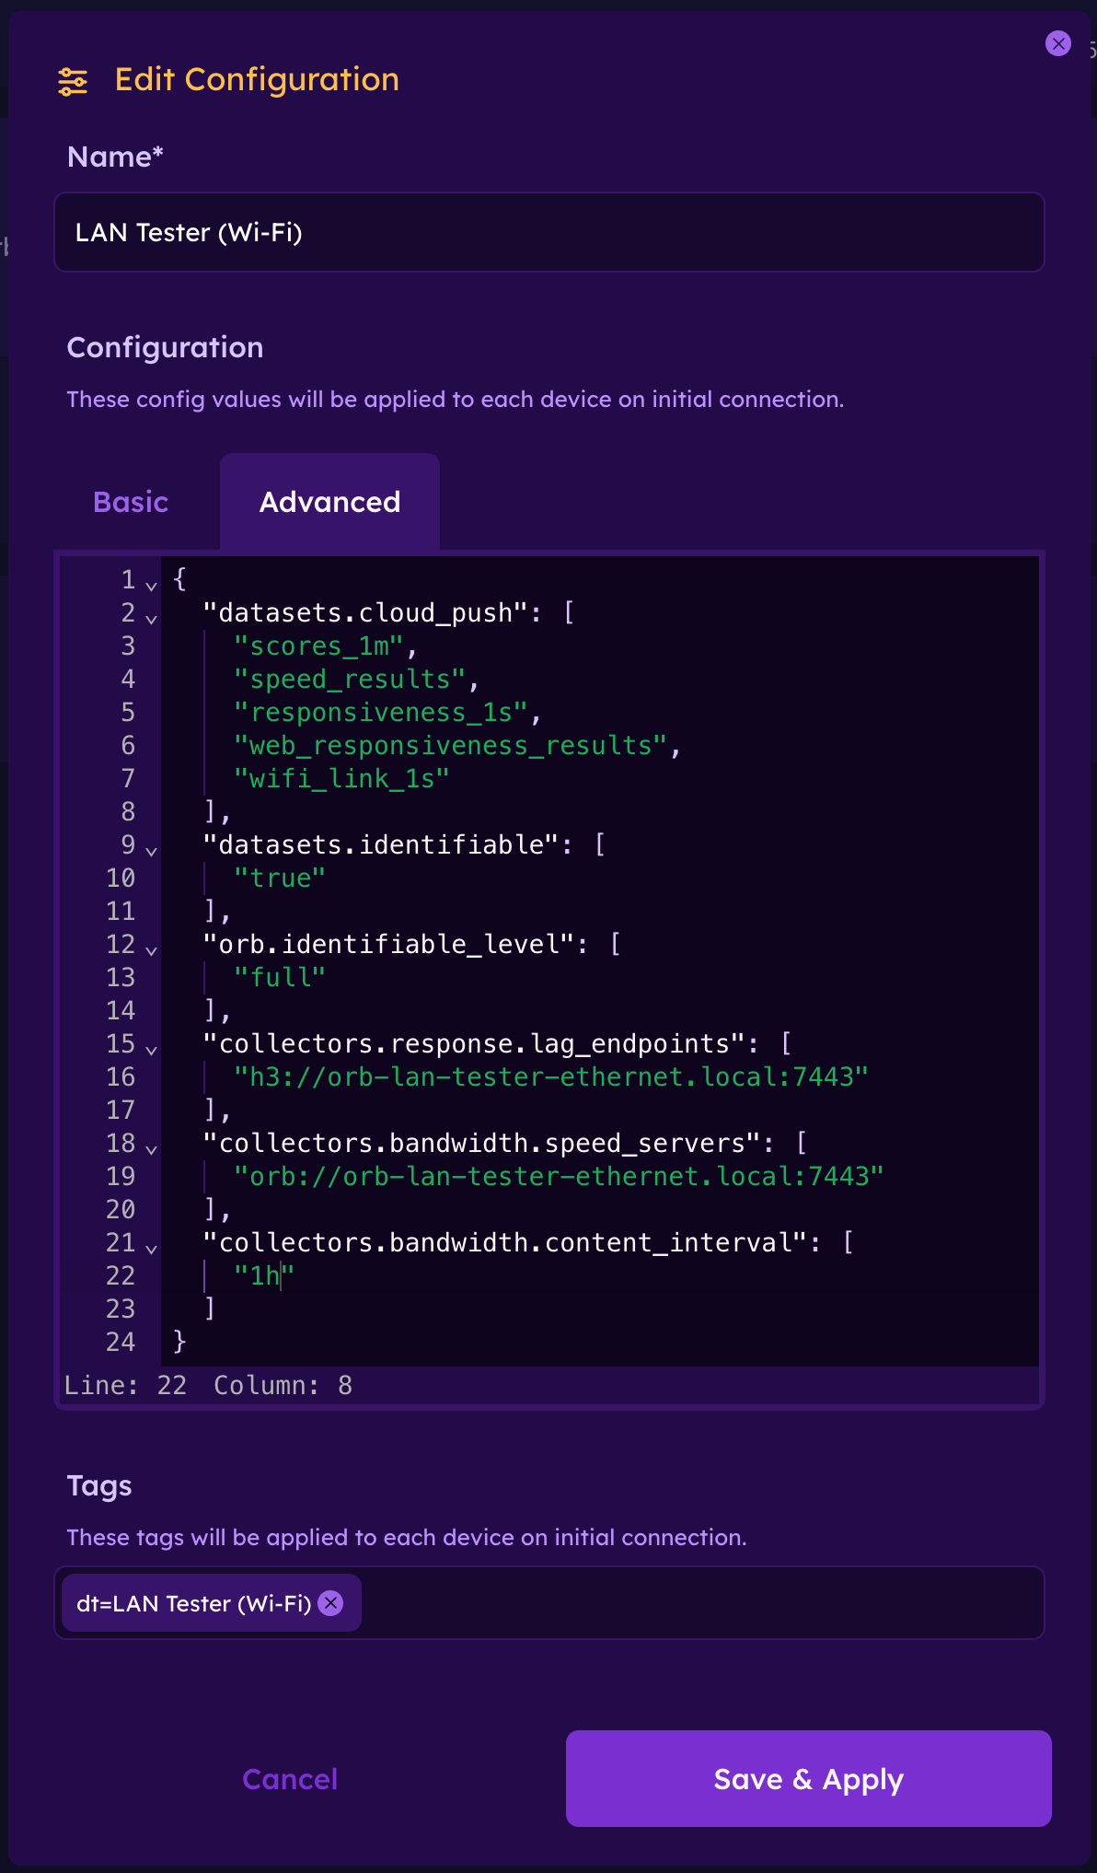This screenshot has width=1097, height=1873.
Task: Select the Advanced configuration tab
Action: 329,502
